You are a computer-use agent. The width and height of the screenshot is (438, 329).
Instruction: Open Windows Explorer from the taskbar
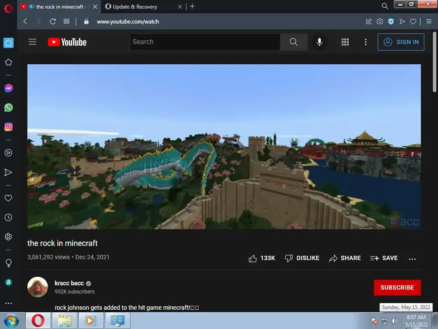[x=65, y=320]
